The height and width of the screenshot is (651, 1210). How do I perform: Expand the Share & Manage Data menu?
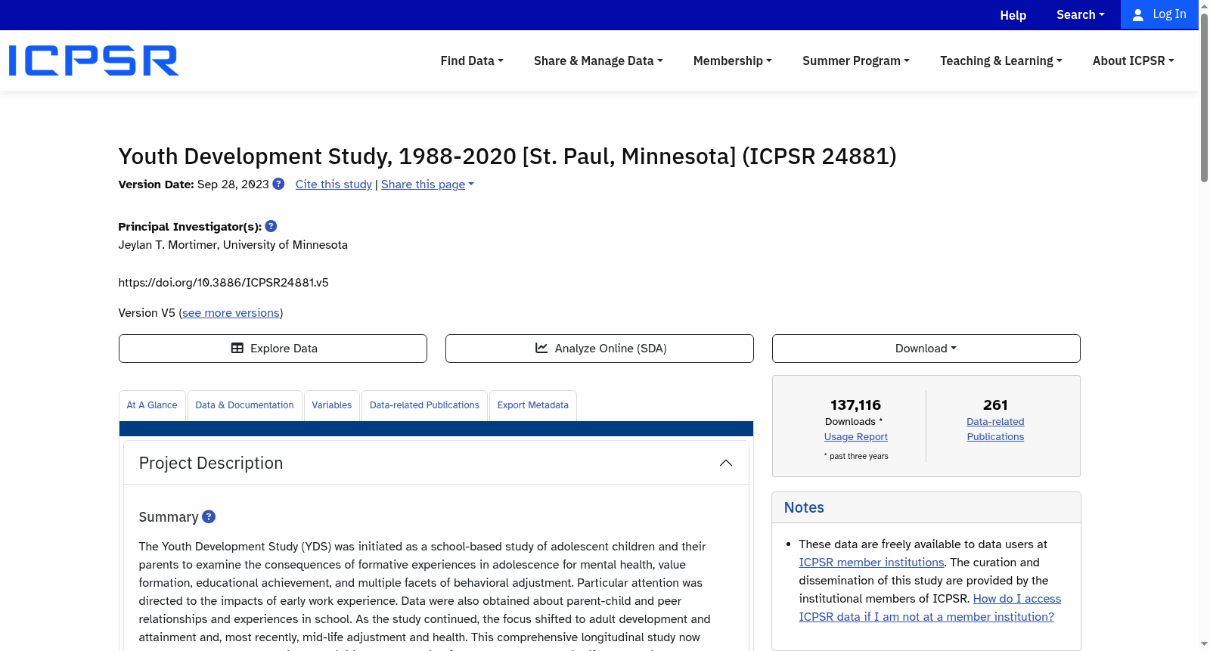(598, 60)
